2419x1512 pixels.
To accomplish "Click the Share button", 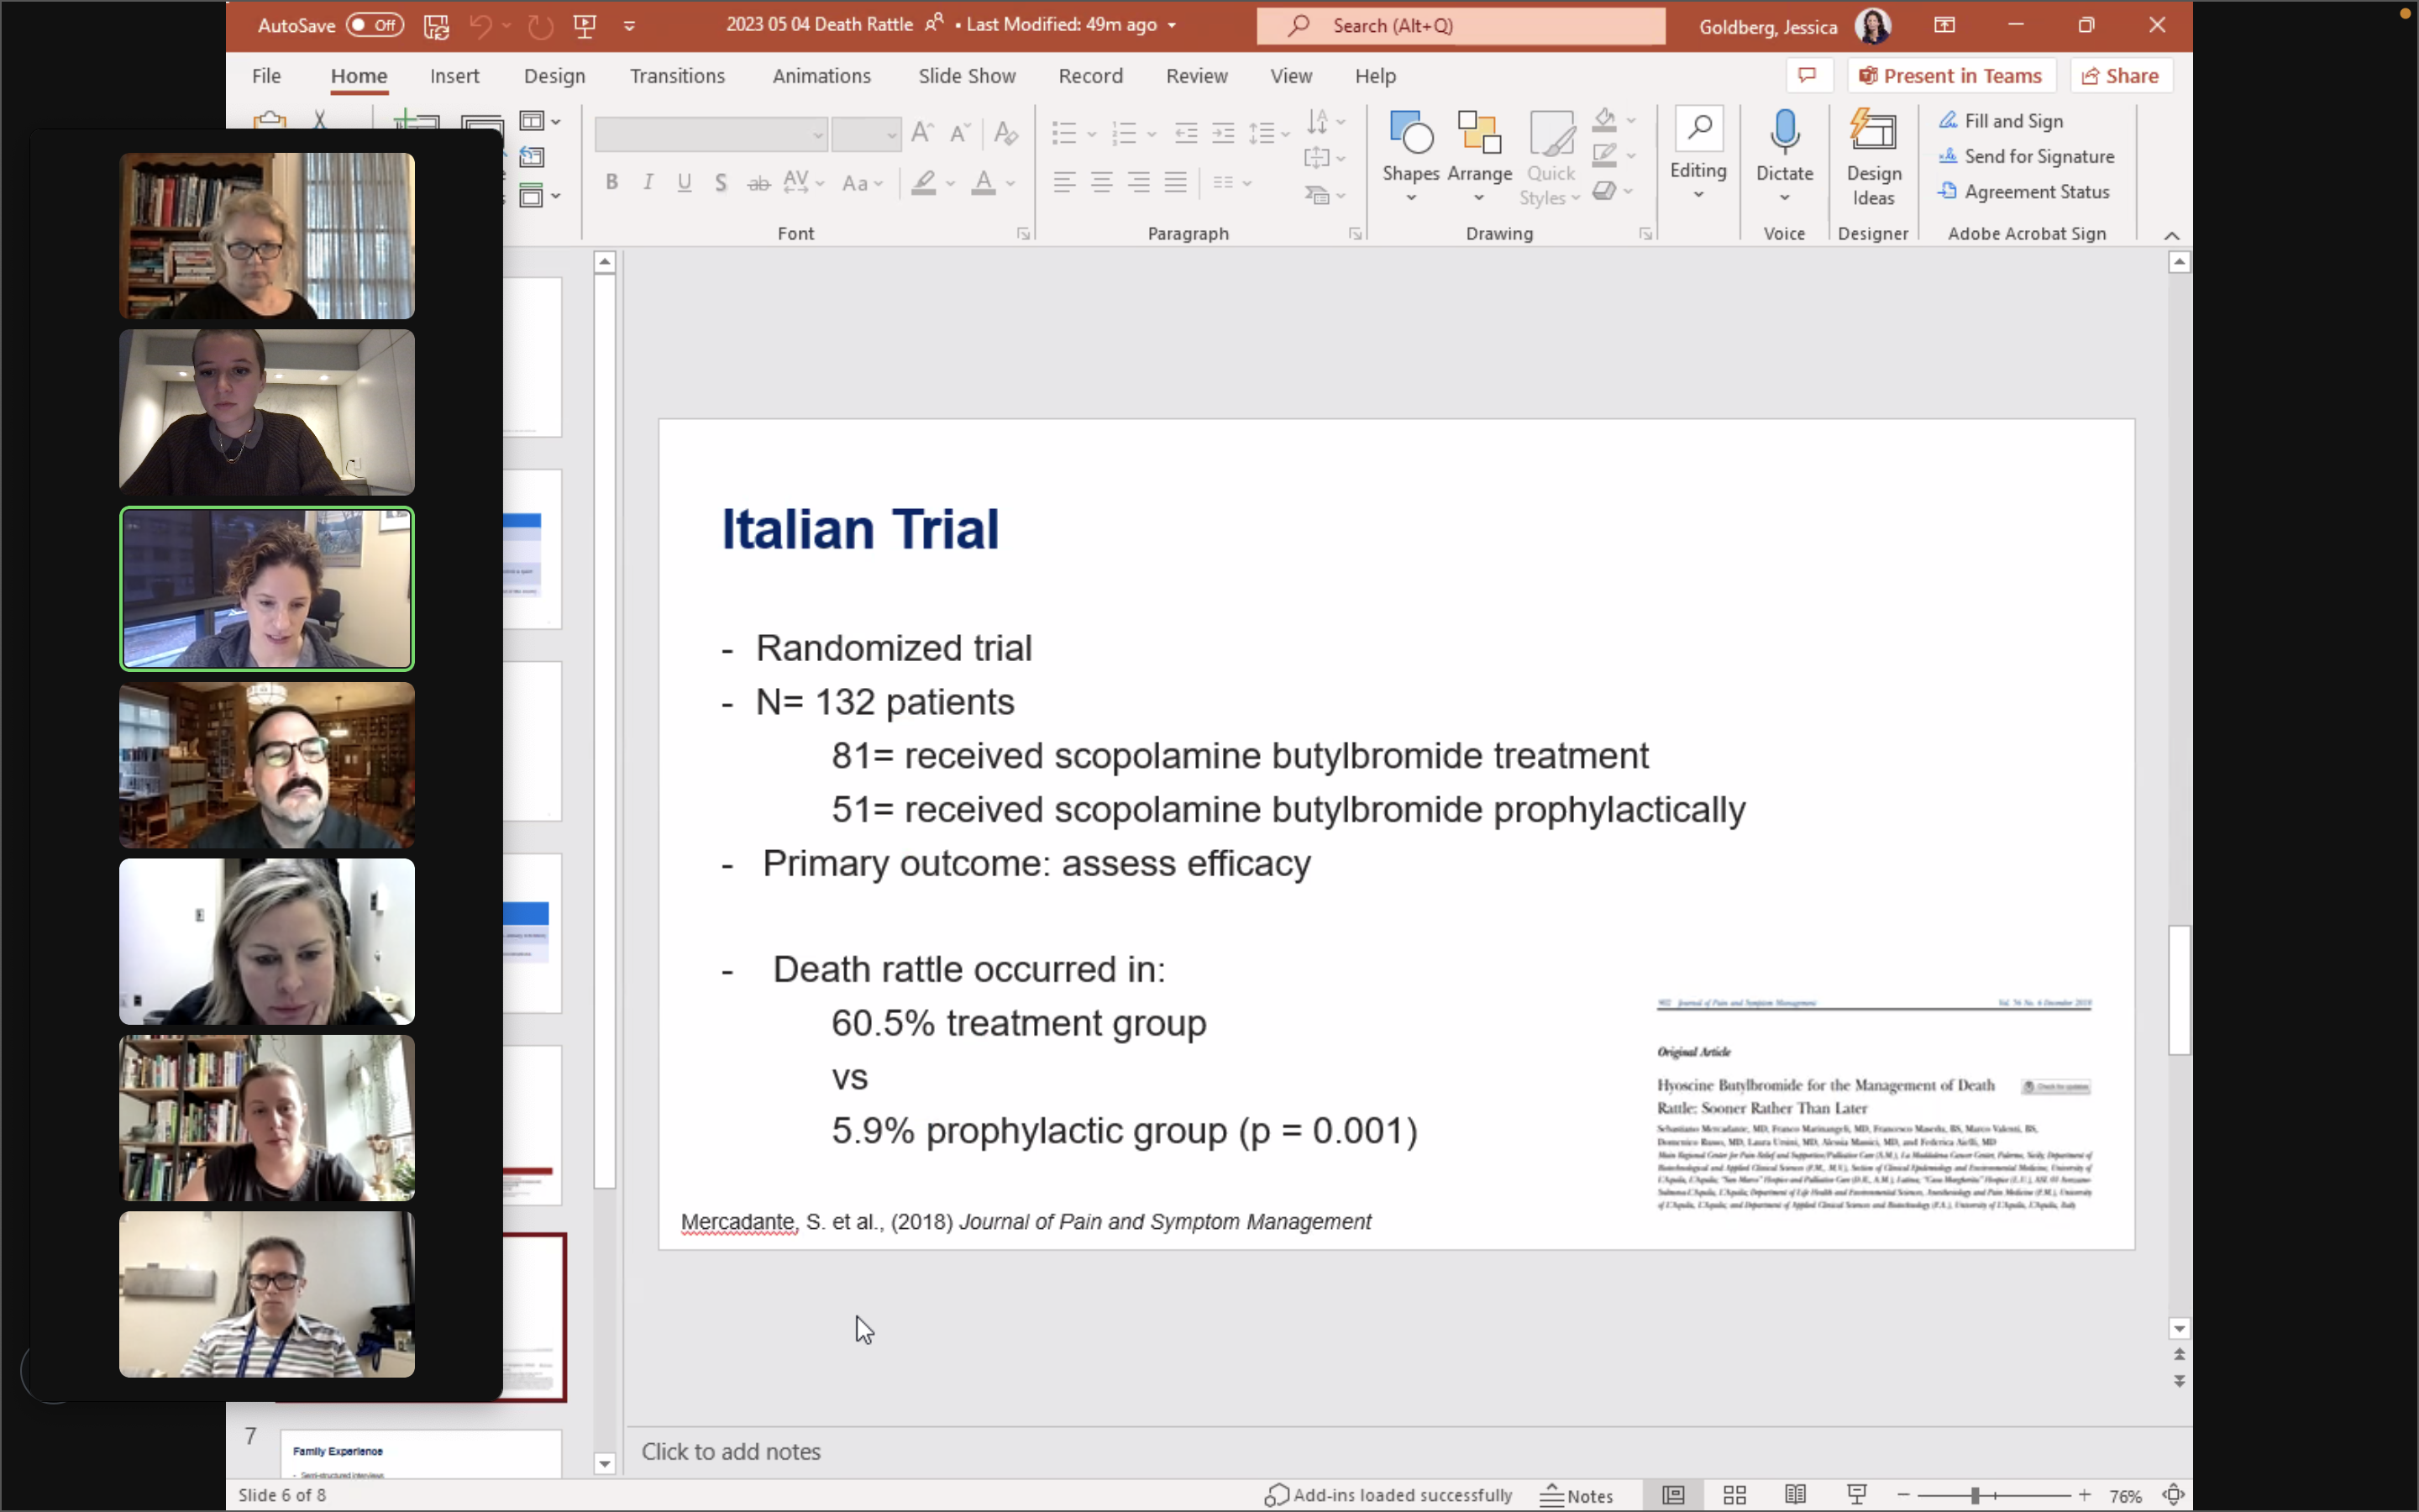I will 2120,76.
